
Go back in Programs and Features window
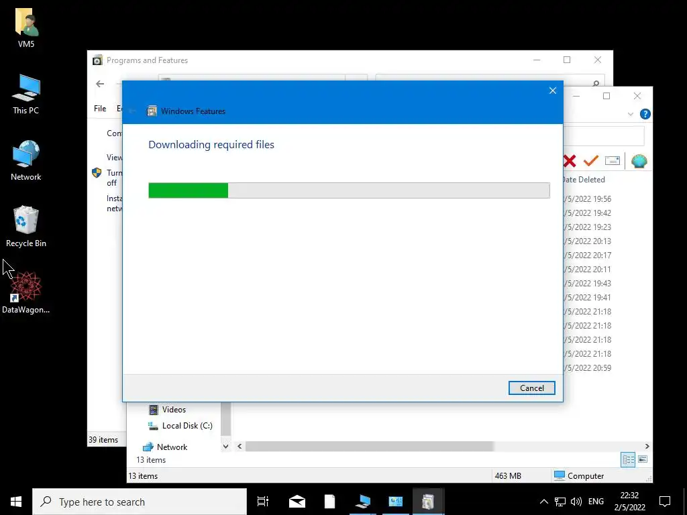click(100, 84)
